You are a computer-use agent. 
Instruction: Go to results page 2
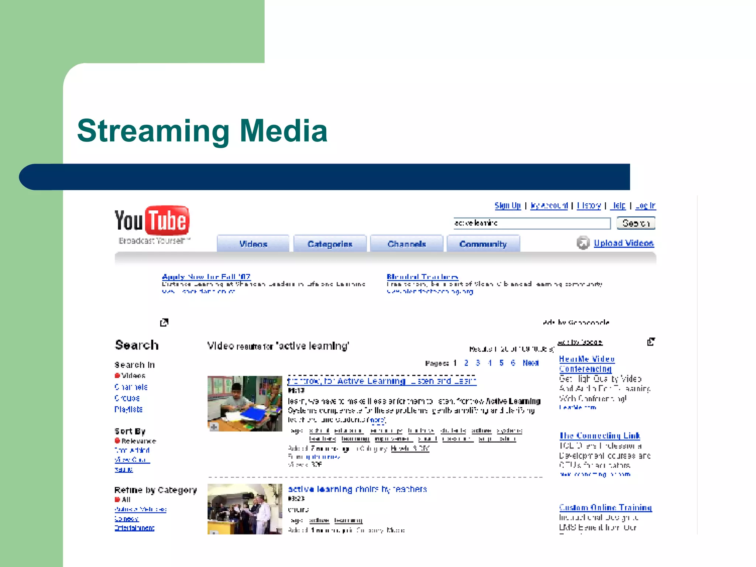click(466, 363)
